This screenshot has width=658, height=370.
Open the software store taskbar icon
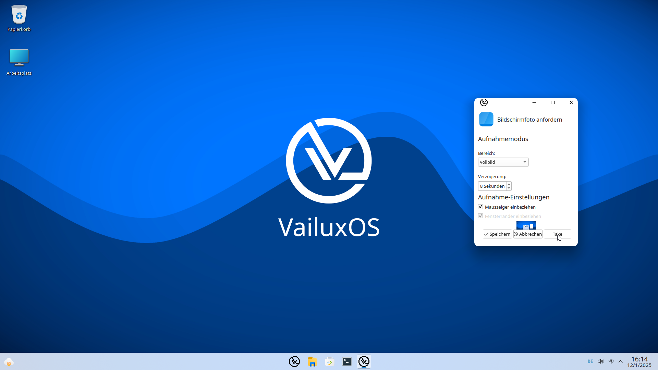pyautogui.click(x=329, y=361)
